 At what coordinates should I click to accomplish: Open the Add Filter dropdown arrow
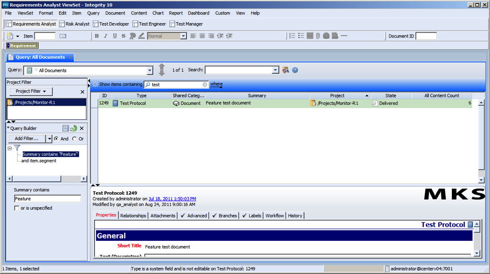[x=49, y=139]
